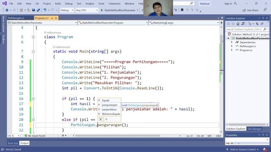Open the Error List tab
The width and height of the screenshot is (271, 152).
coord(13,143)
